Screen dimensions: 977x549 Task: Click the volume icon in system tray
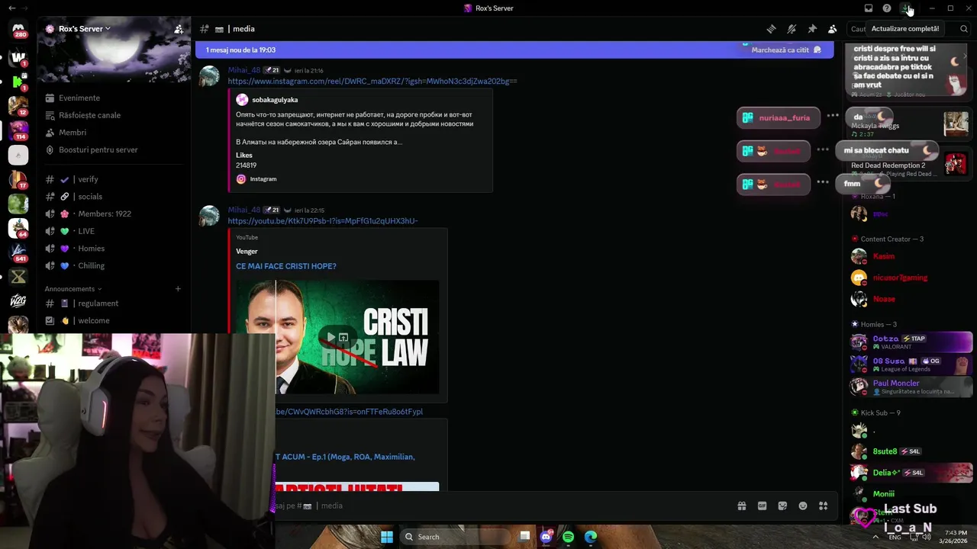tap(926, 537)
